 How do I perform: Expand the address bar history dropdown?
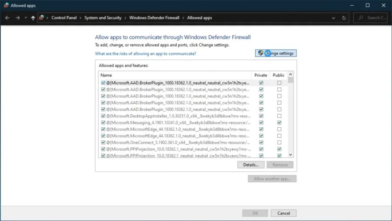pyautogui.click(x=333, y=18)
